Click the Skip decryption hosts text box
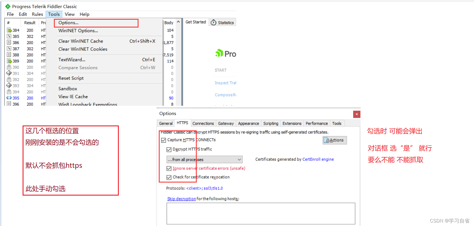The width and height of the screenshot is (474, 226). [x=261, y=214]
